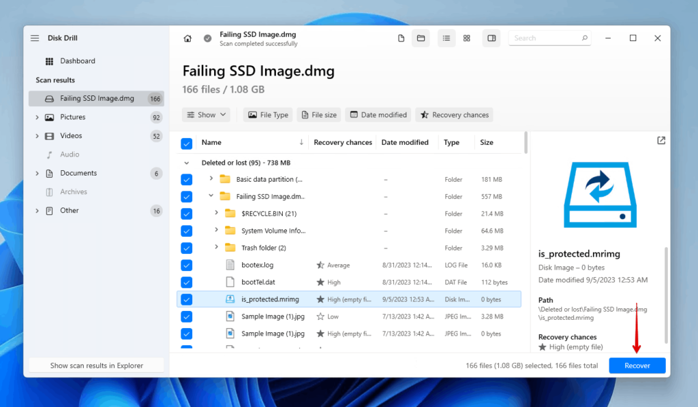
Task: Expand the Trash folder tree item
Action: [x=217, y=248]
